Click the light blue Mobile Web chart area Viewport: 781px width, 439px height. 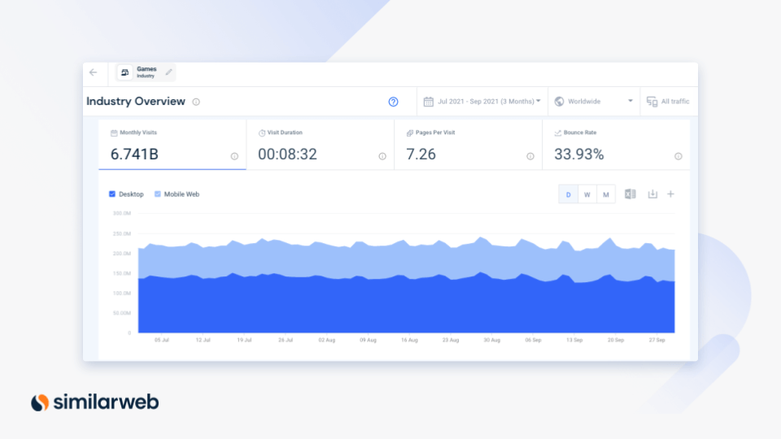click(x=406, y=260)
